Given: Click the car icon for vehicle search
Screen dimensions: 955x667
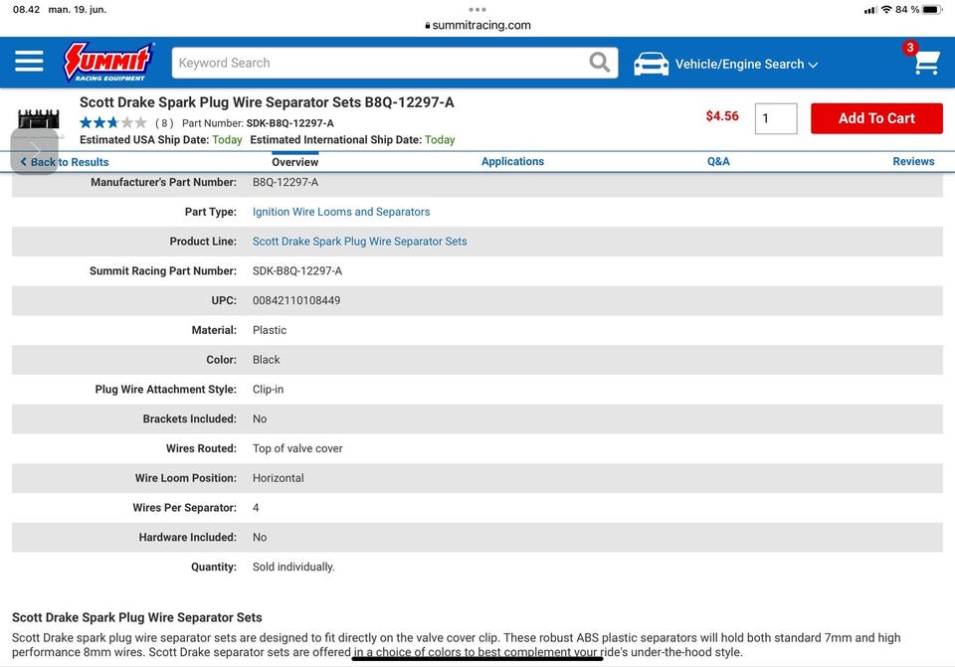Looking at the screenshot, I should pos(652,64).
